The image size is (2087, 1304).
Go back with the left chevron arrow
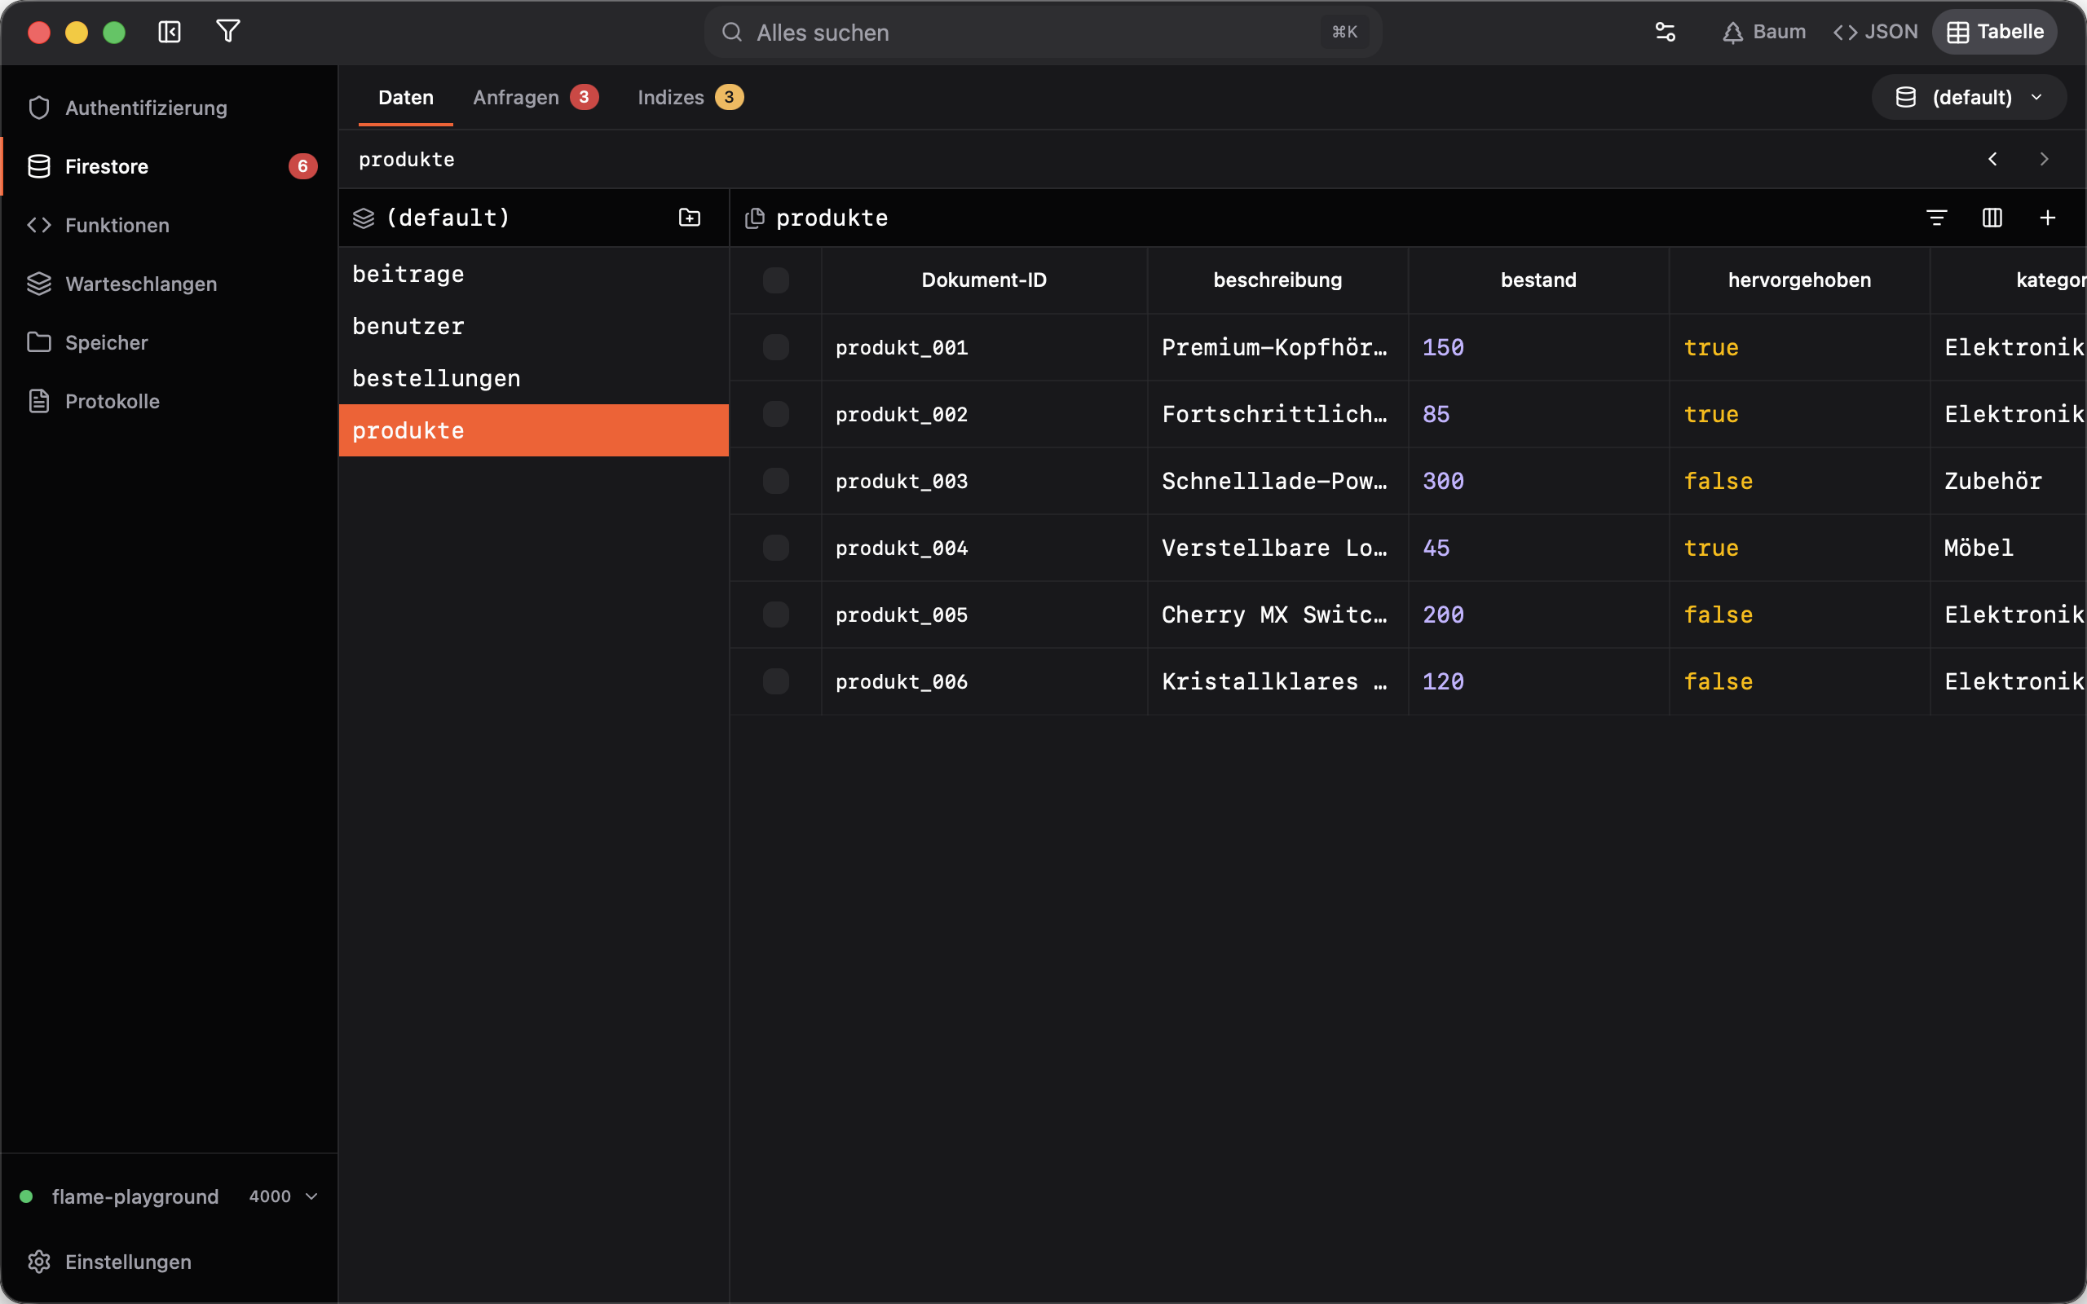click(1992, 159)
